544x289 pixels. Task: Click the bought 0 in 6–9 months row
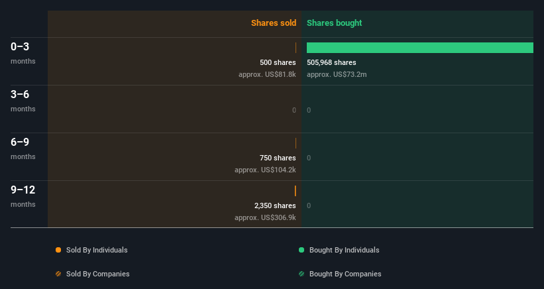(309, 158)
